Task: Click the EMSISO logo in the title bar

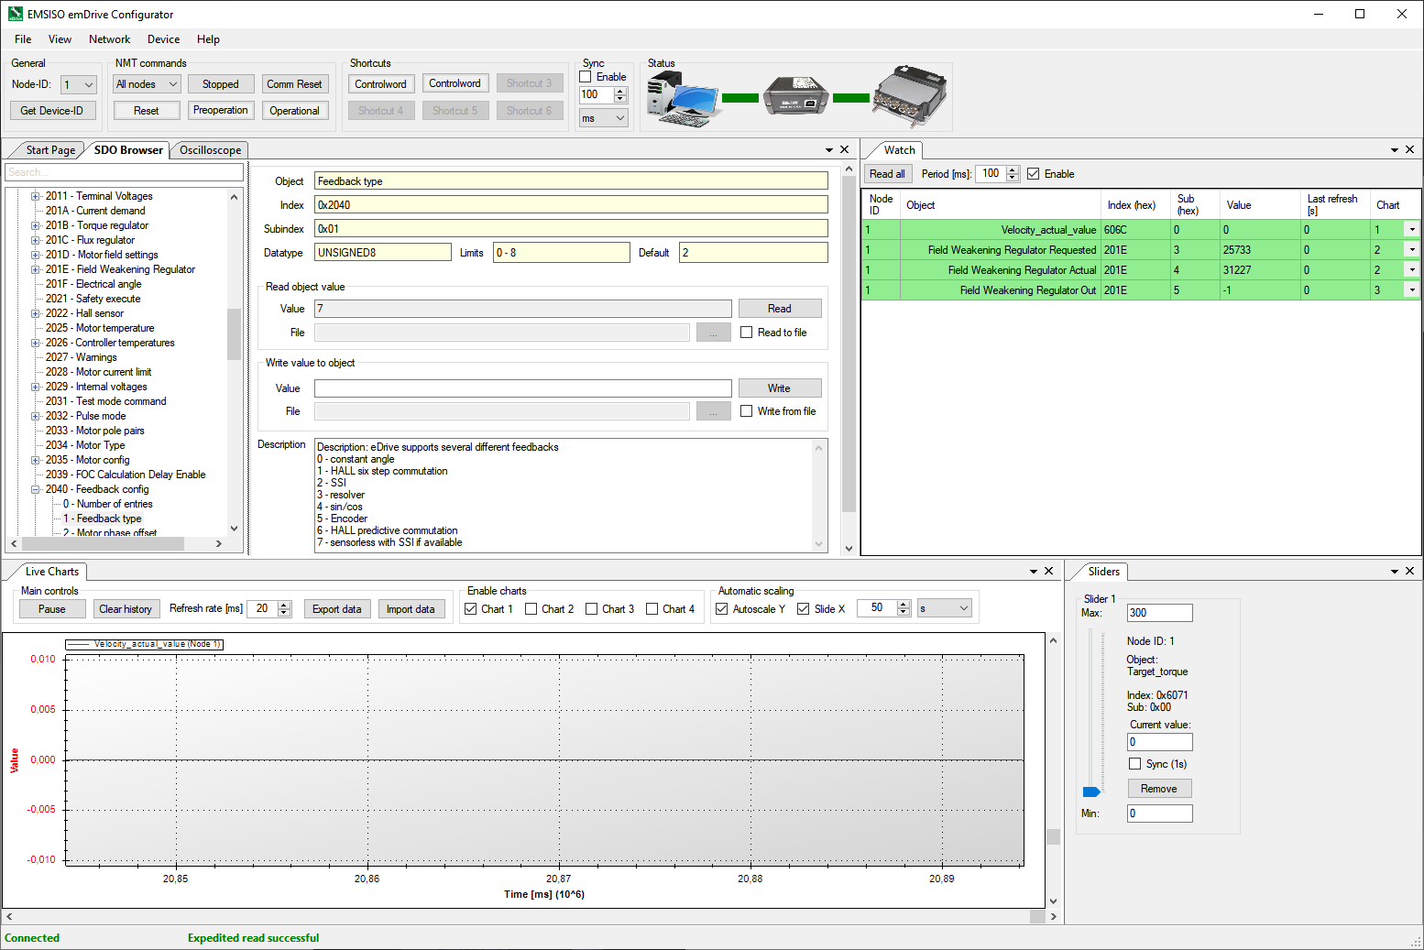Action: (x=15, y=14)
